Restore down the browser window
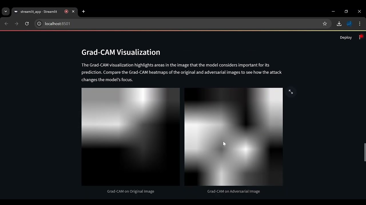Viewport: 366px width, 205px height. click(346, 11)
